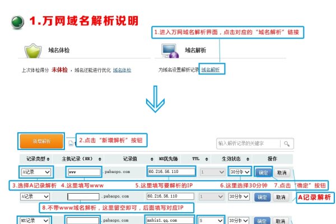Screen dimensions: 336x224
Task: Open the A记录 type dropdown in www row
Action: coord(36,172)
